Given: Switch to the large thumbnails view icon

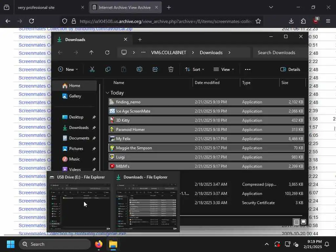Looking at the screenshot, I should (x=304, y=222).
